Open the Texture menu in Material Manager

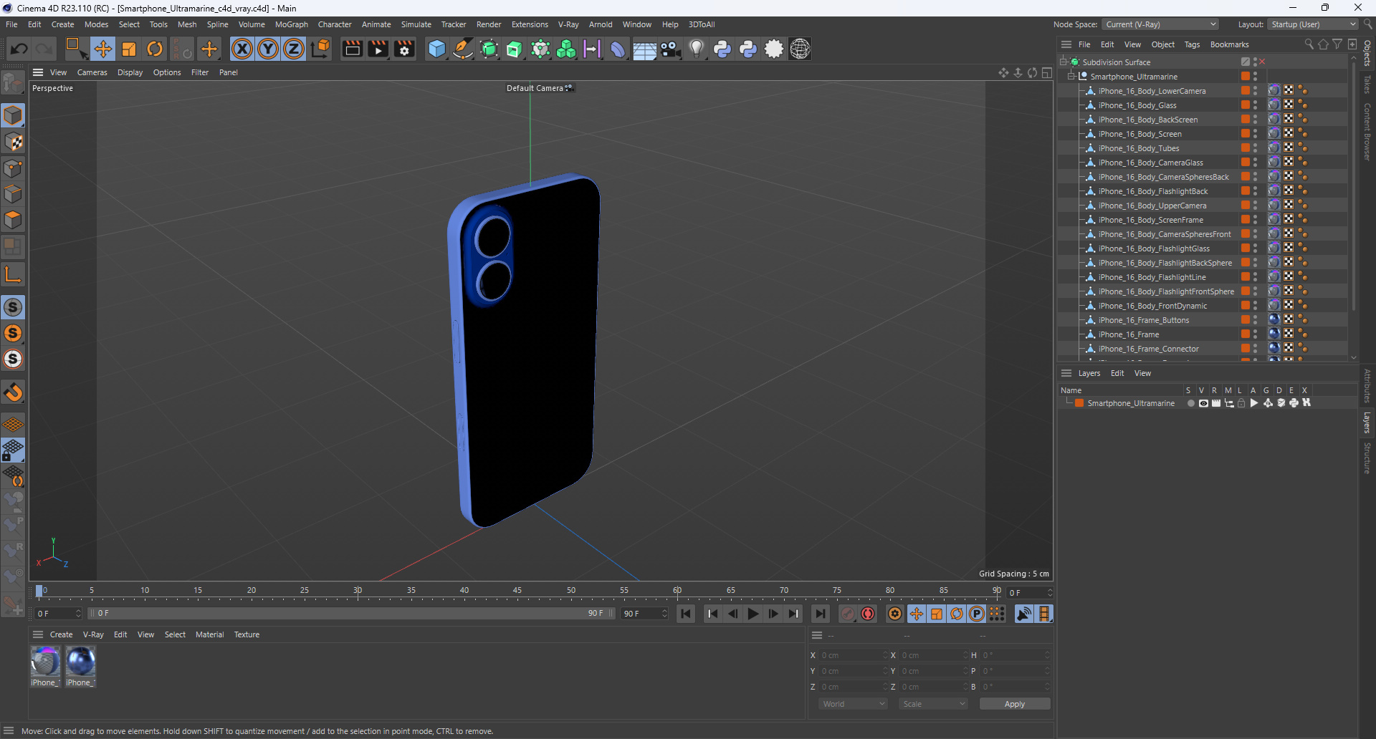click(x=247, y=634)
